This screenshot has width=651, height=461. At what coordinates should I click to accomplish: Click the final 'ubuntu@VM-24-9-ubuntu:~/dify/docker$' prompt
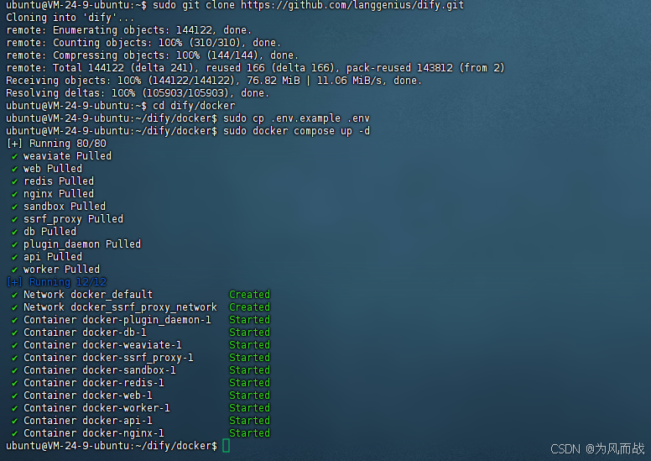point(112,446)
